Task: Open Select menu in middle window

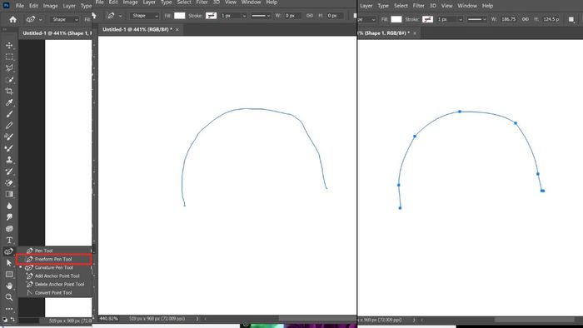Action: click(x=184, y=2)
